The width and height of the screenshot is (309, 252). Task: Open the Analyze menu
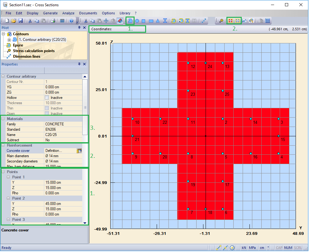point(68,13)
